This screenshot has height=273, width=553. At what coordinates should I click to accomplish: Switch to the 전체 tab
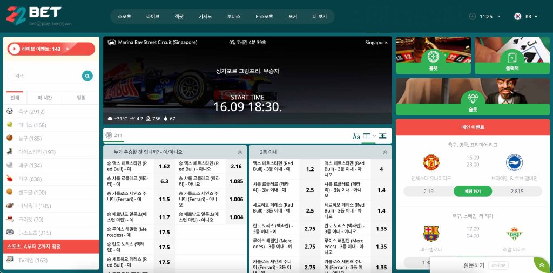tap(15, 98)
